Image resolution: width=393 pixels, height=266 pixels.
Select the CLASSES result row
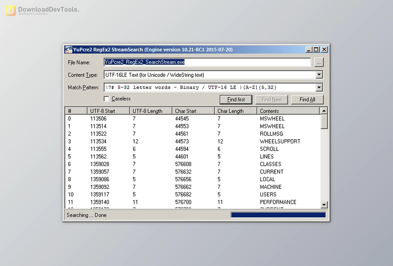coord(193,164)
